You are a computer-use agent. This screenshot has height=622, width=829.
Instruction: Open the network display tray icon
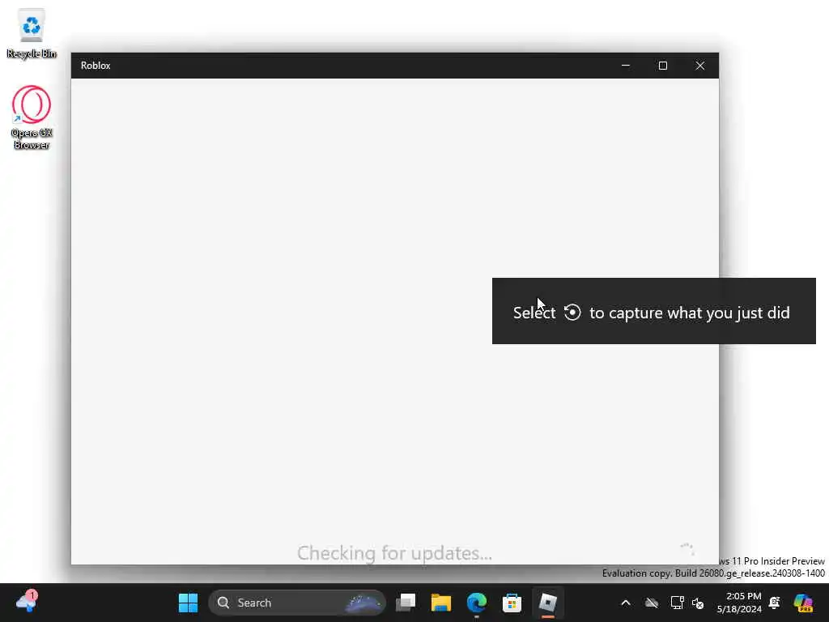tap(677, 603)
